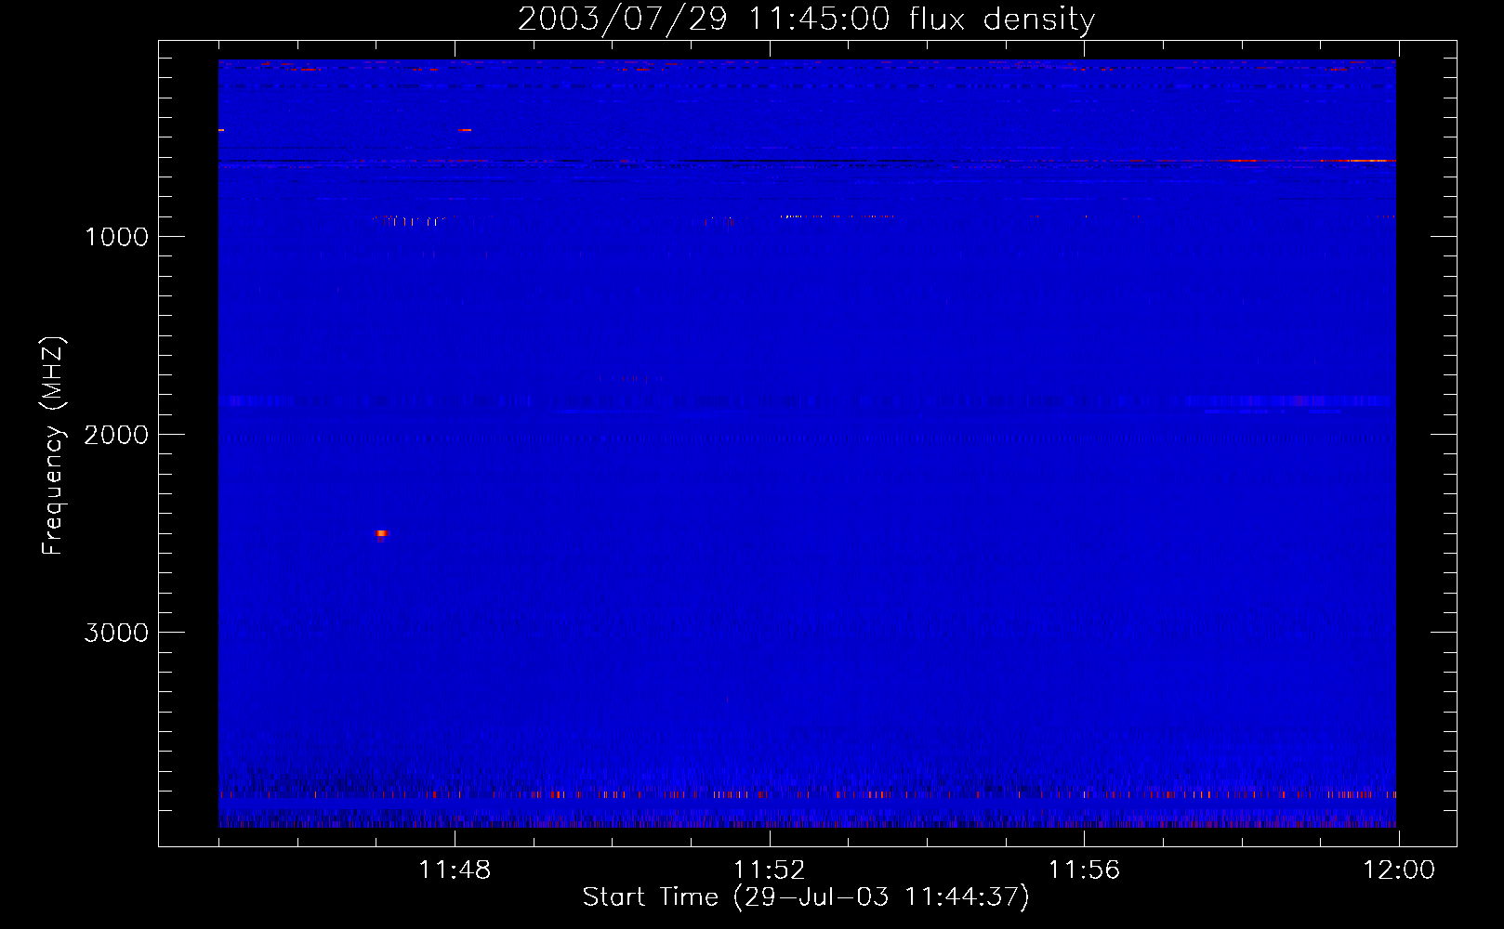Click the 'Frequency (MHZ)' axis label
The width and height of the screenshot is (1504, 929).
[54, 446]
